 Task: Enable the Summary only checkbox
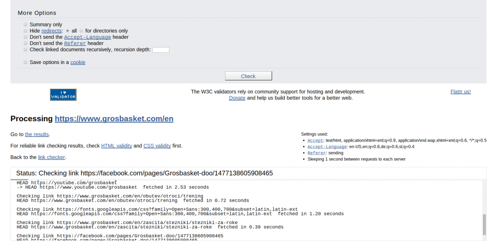pos(26,24)
